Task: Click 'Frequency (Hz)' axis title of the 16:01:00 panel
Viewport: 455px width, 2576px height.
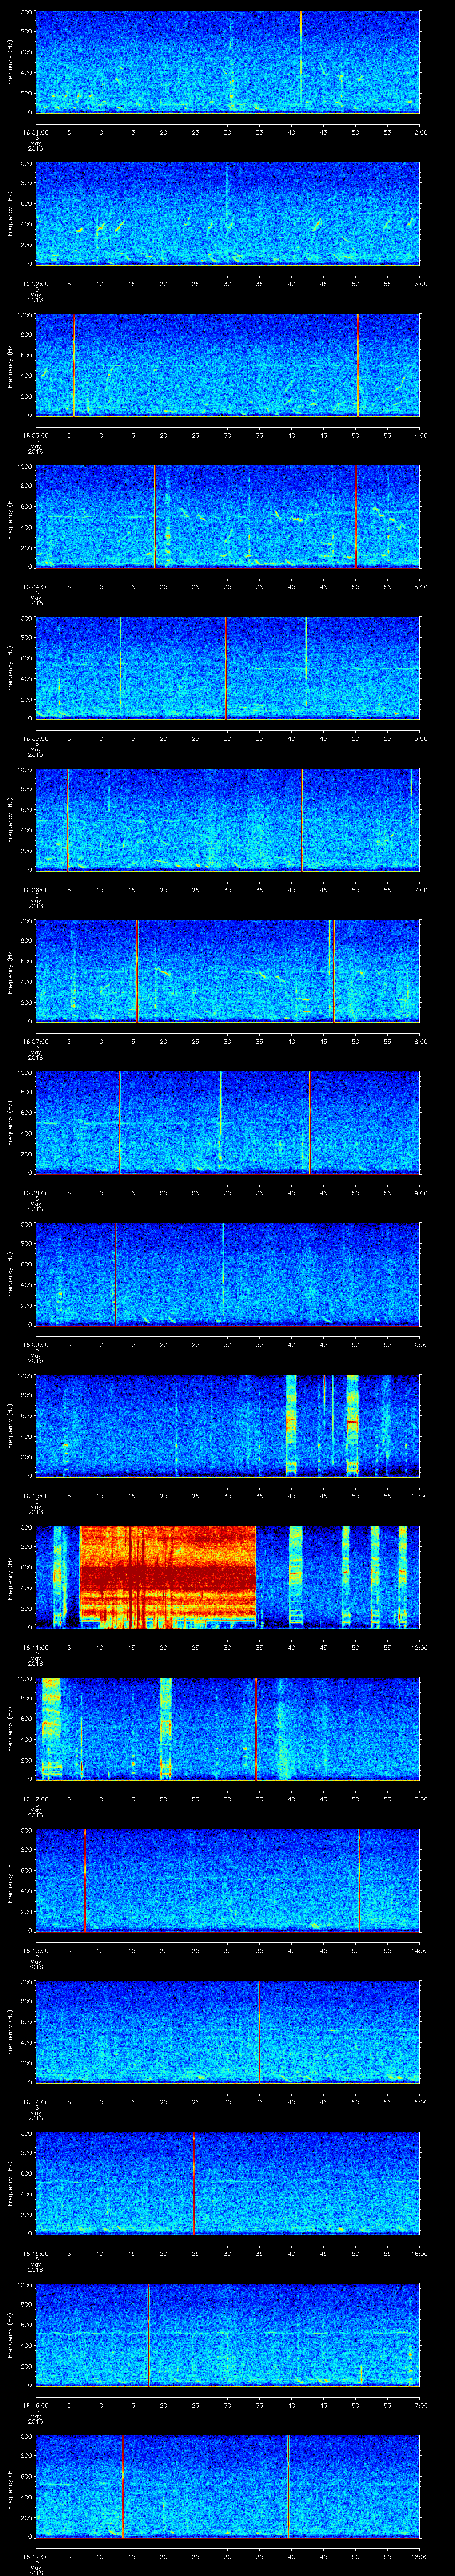Action: pos(10,62)
